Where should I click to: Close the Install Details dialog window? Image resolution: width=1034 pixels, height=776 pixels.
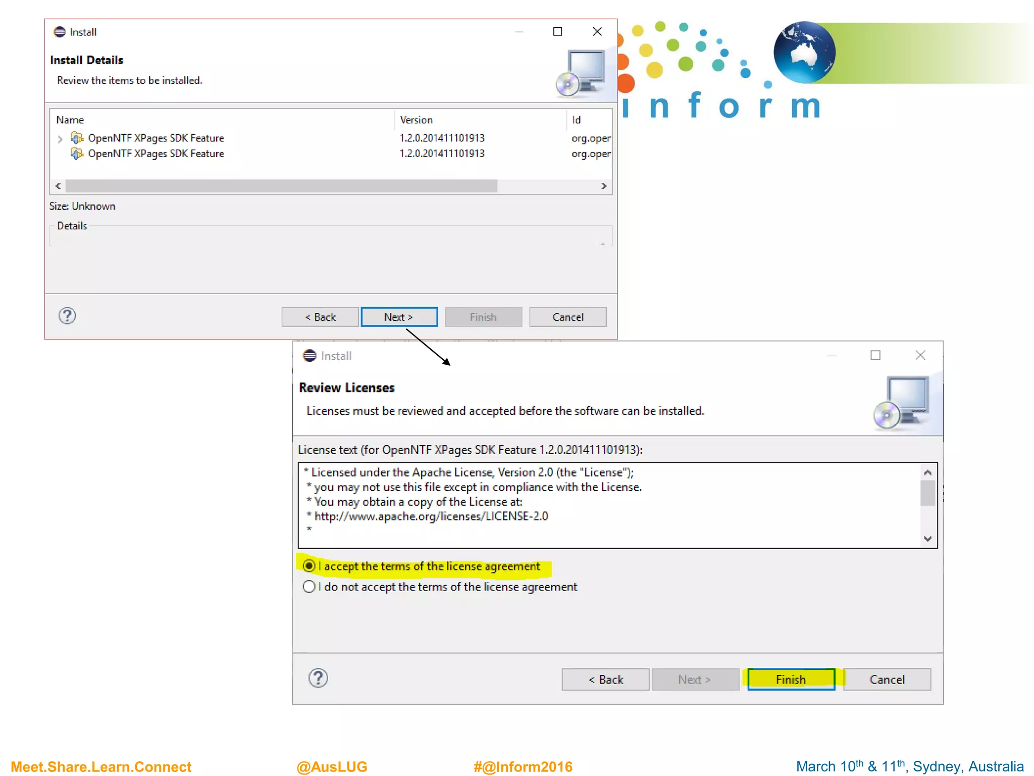(x=597, y=32)
